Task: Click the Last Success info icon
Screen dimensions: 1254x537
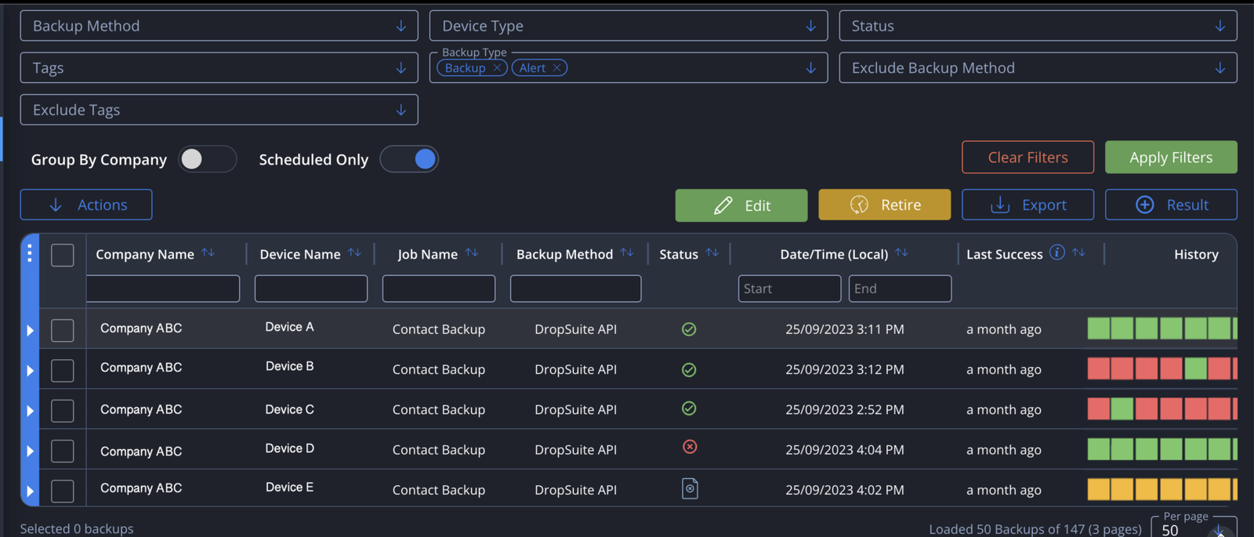Action: [1057, 252]
